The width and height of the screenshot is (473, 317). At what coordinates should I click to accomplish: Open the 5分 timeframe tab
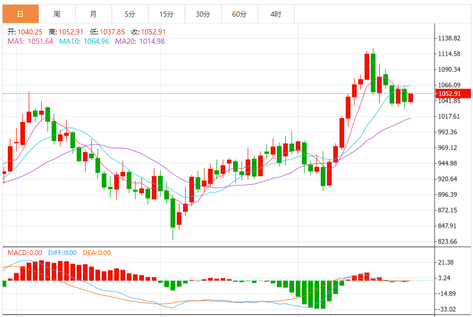tap(130, 14)
